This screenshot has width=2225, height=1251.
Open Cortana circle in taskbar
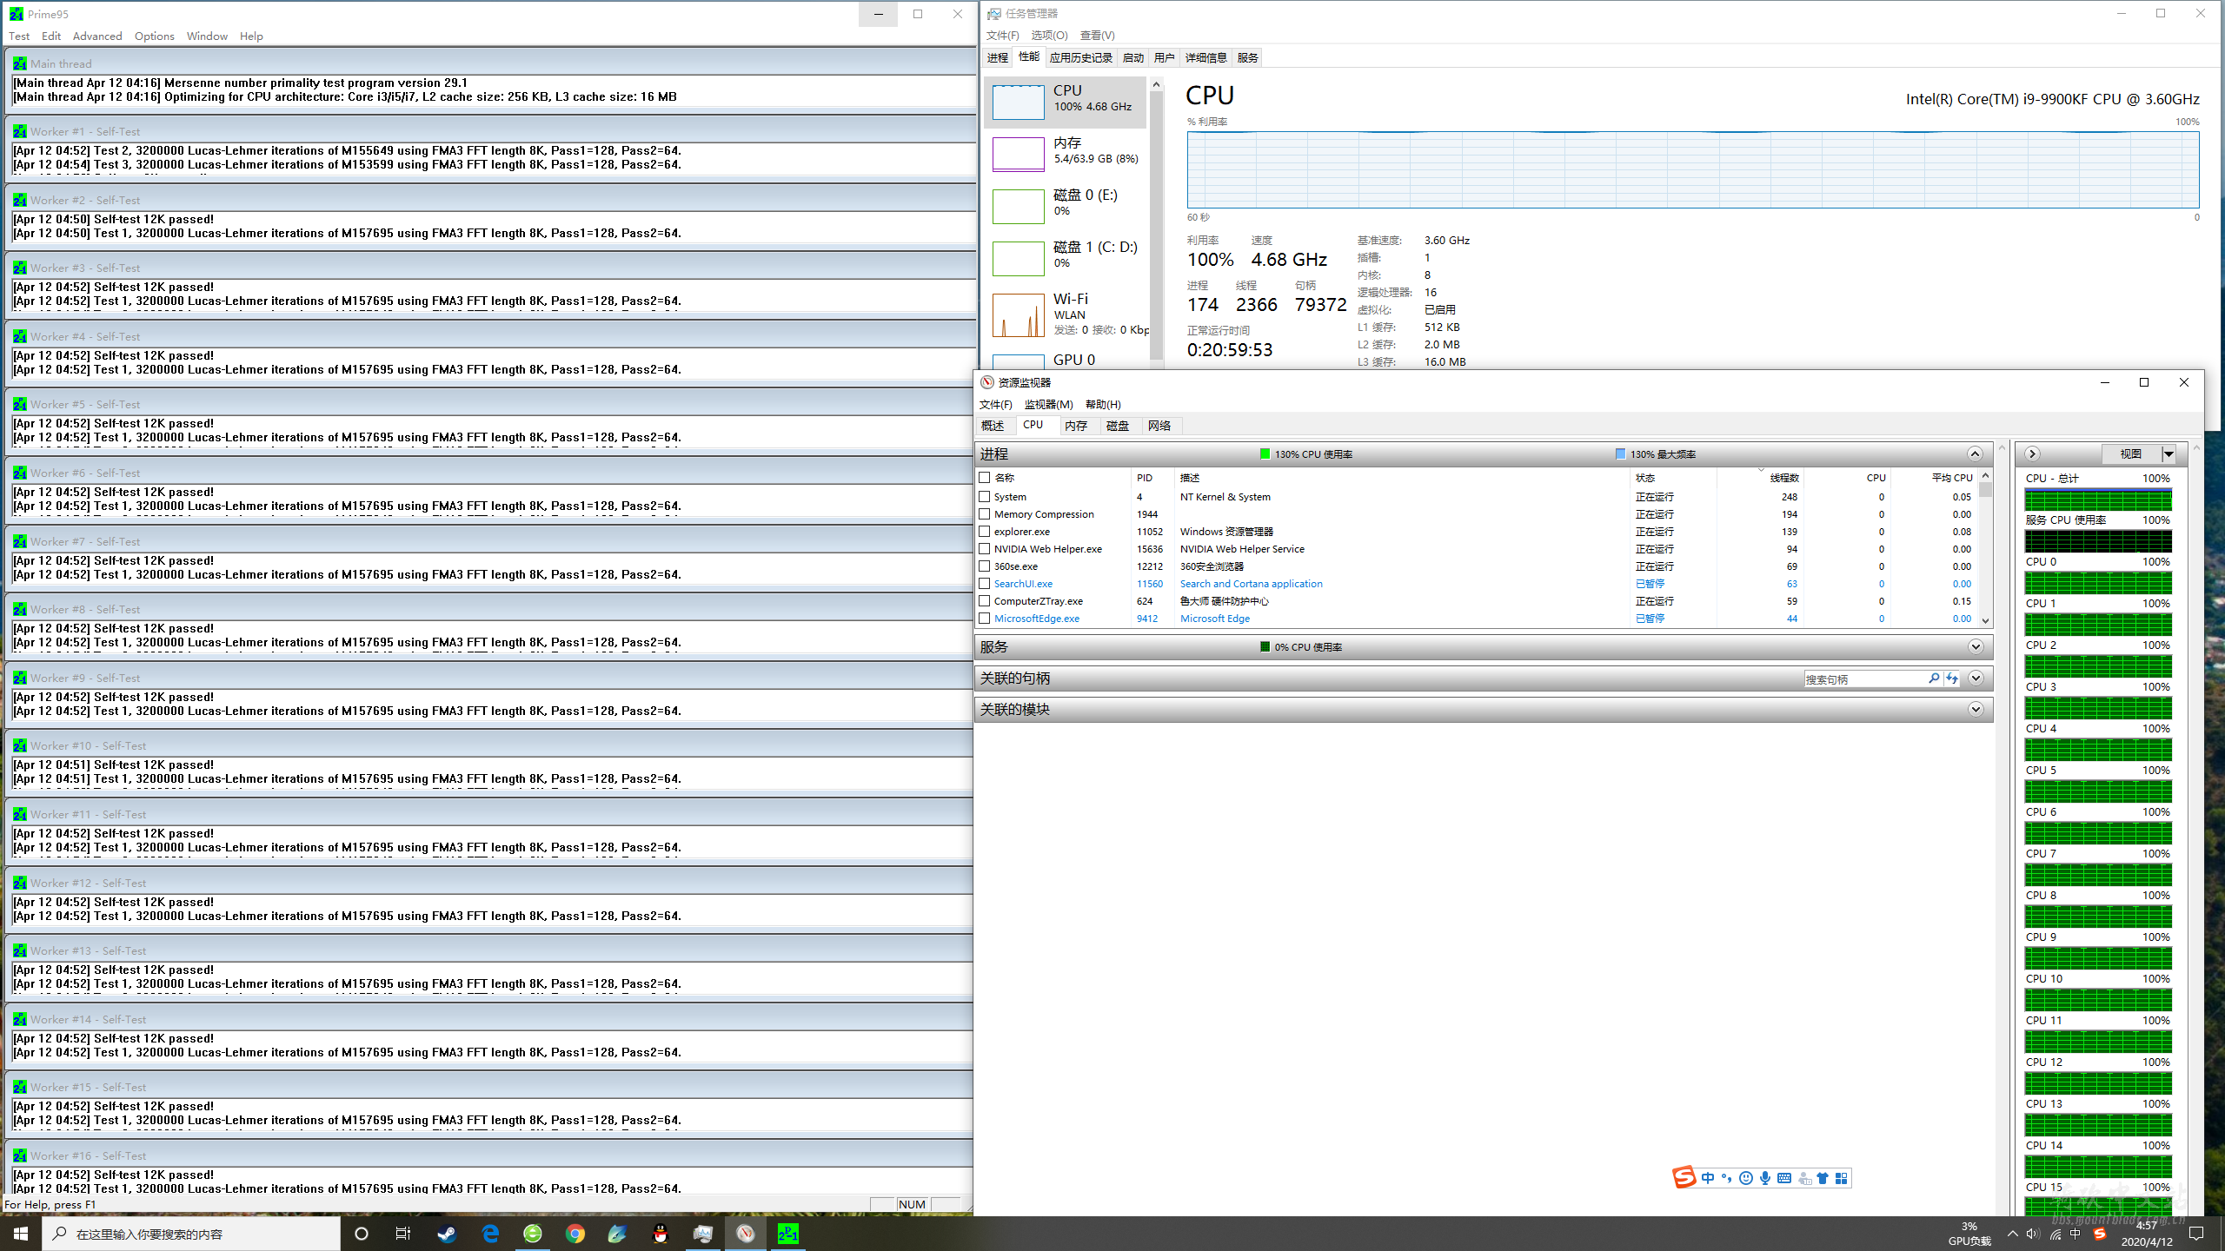click(x=362, y=1234)
